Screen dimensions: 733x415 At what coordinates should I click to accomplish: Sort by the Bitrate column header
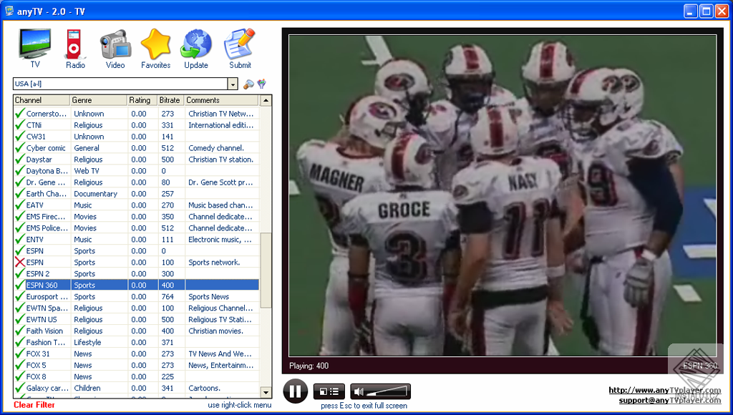click(170, 100)
